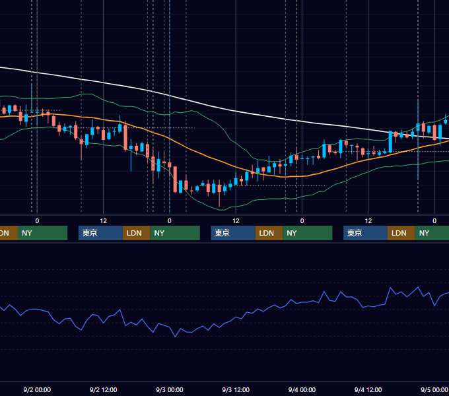Screen dimensions: 449x396
Task: Click the LDN session block on 9/2
Action: (136, 233)
